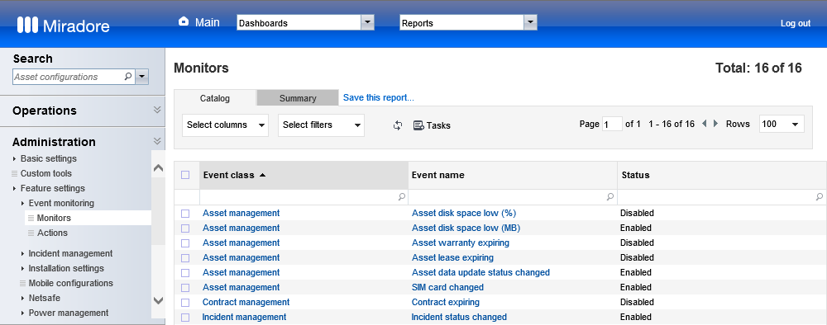Click filter magnifier in Event class column
Screen dimensions: 827x325
tap(402, 197)
